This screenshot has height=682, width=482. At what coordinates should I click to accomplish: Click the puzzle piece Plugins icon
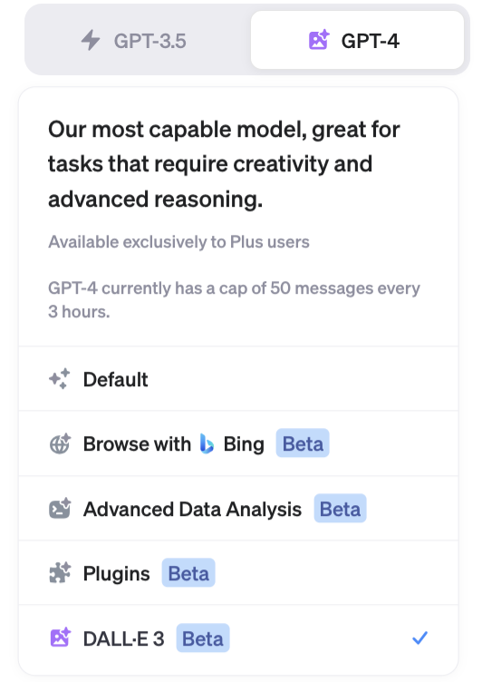[x=60, y=573]
